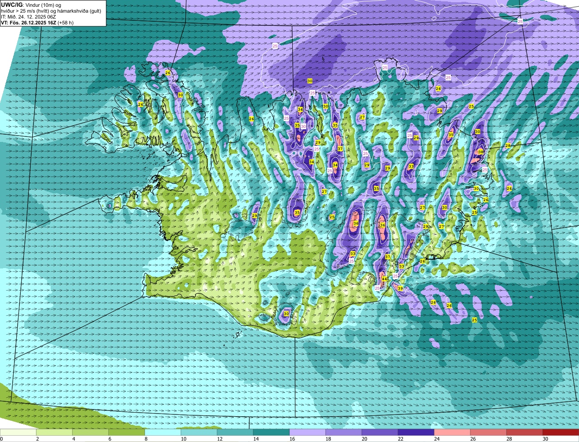This screenshot has width=579, height=442.
Task: Click the 0–2 m/s pale yellow legend swatch
Action: pos(18,432)
